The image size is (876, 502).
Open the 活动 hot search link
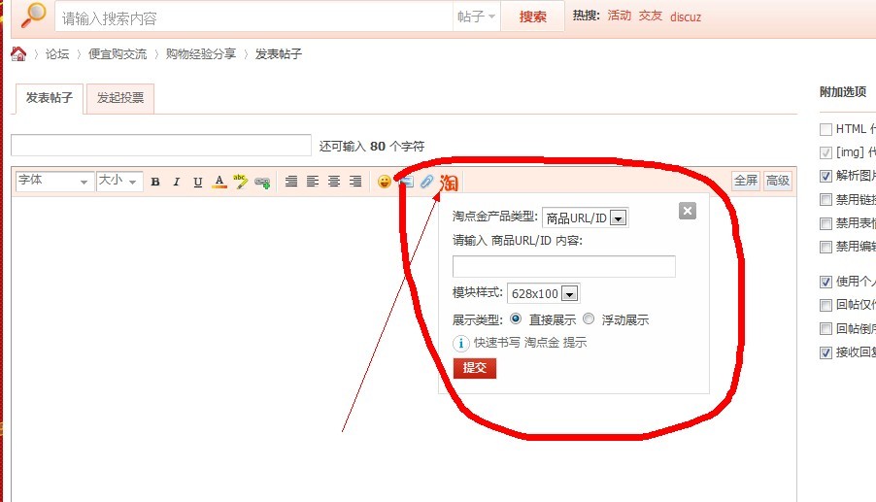coord(619,16)
